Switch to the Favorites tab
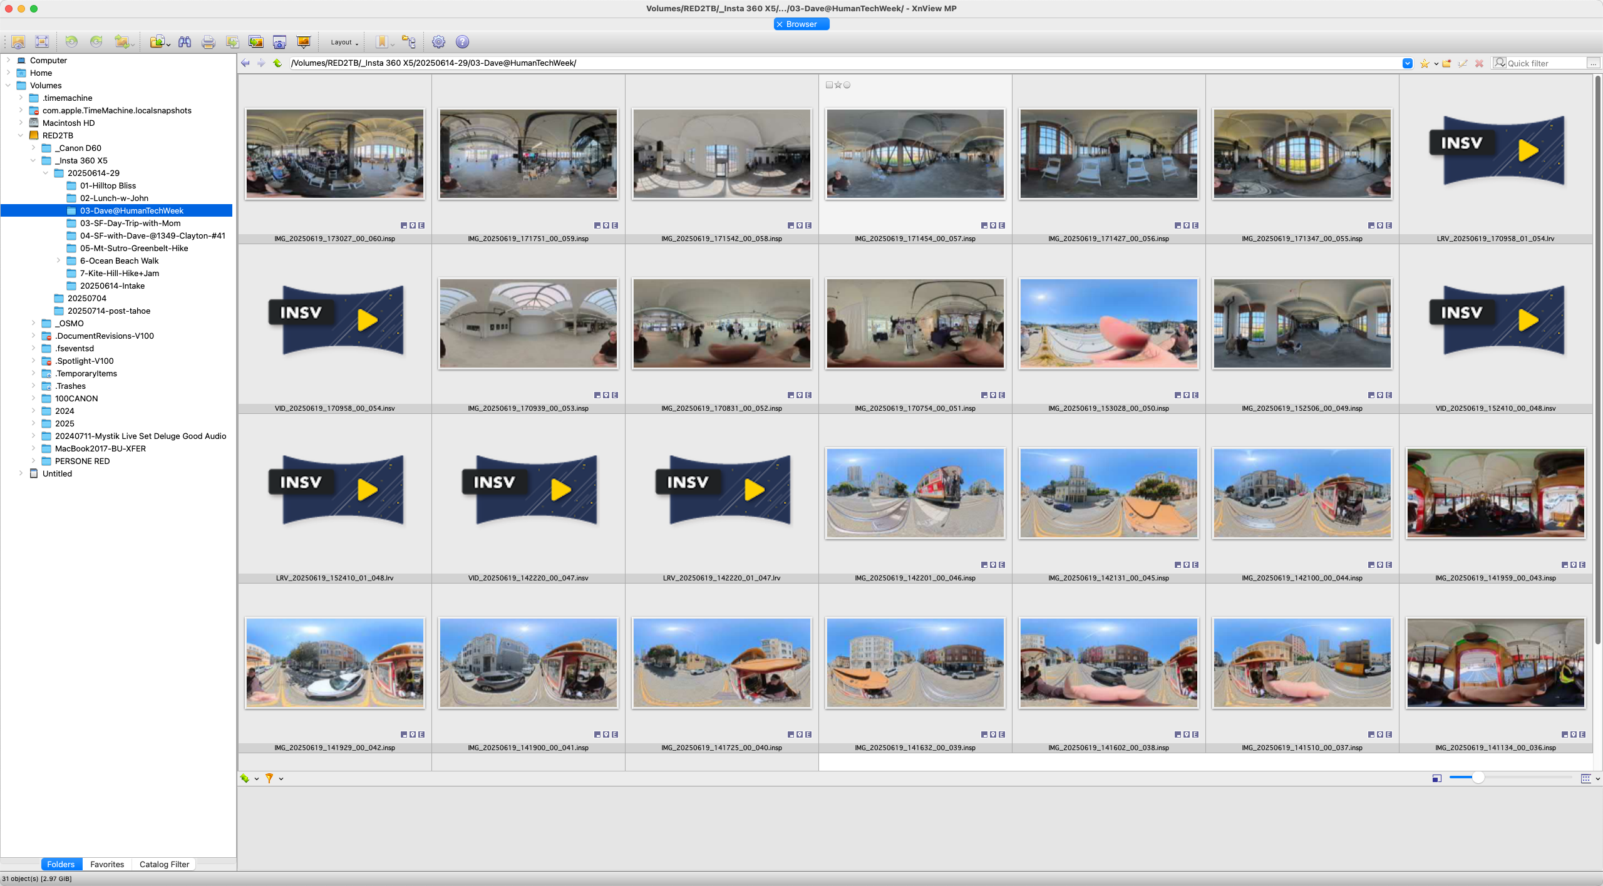This screenshot has height=886, width=1603. (106, 864)
